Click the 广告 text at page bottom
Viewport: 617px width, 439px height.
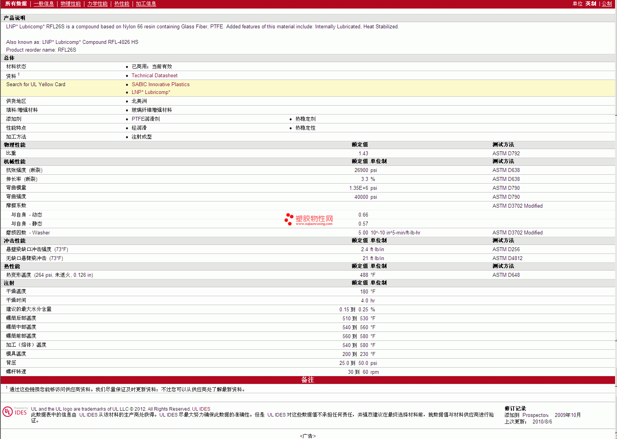(x=308, y=436)
